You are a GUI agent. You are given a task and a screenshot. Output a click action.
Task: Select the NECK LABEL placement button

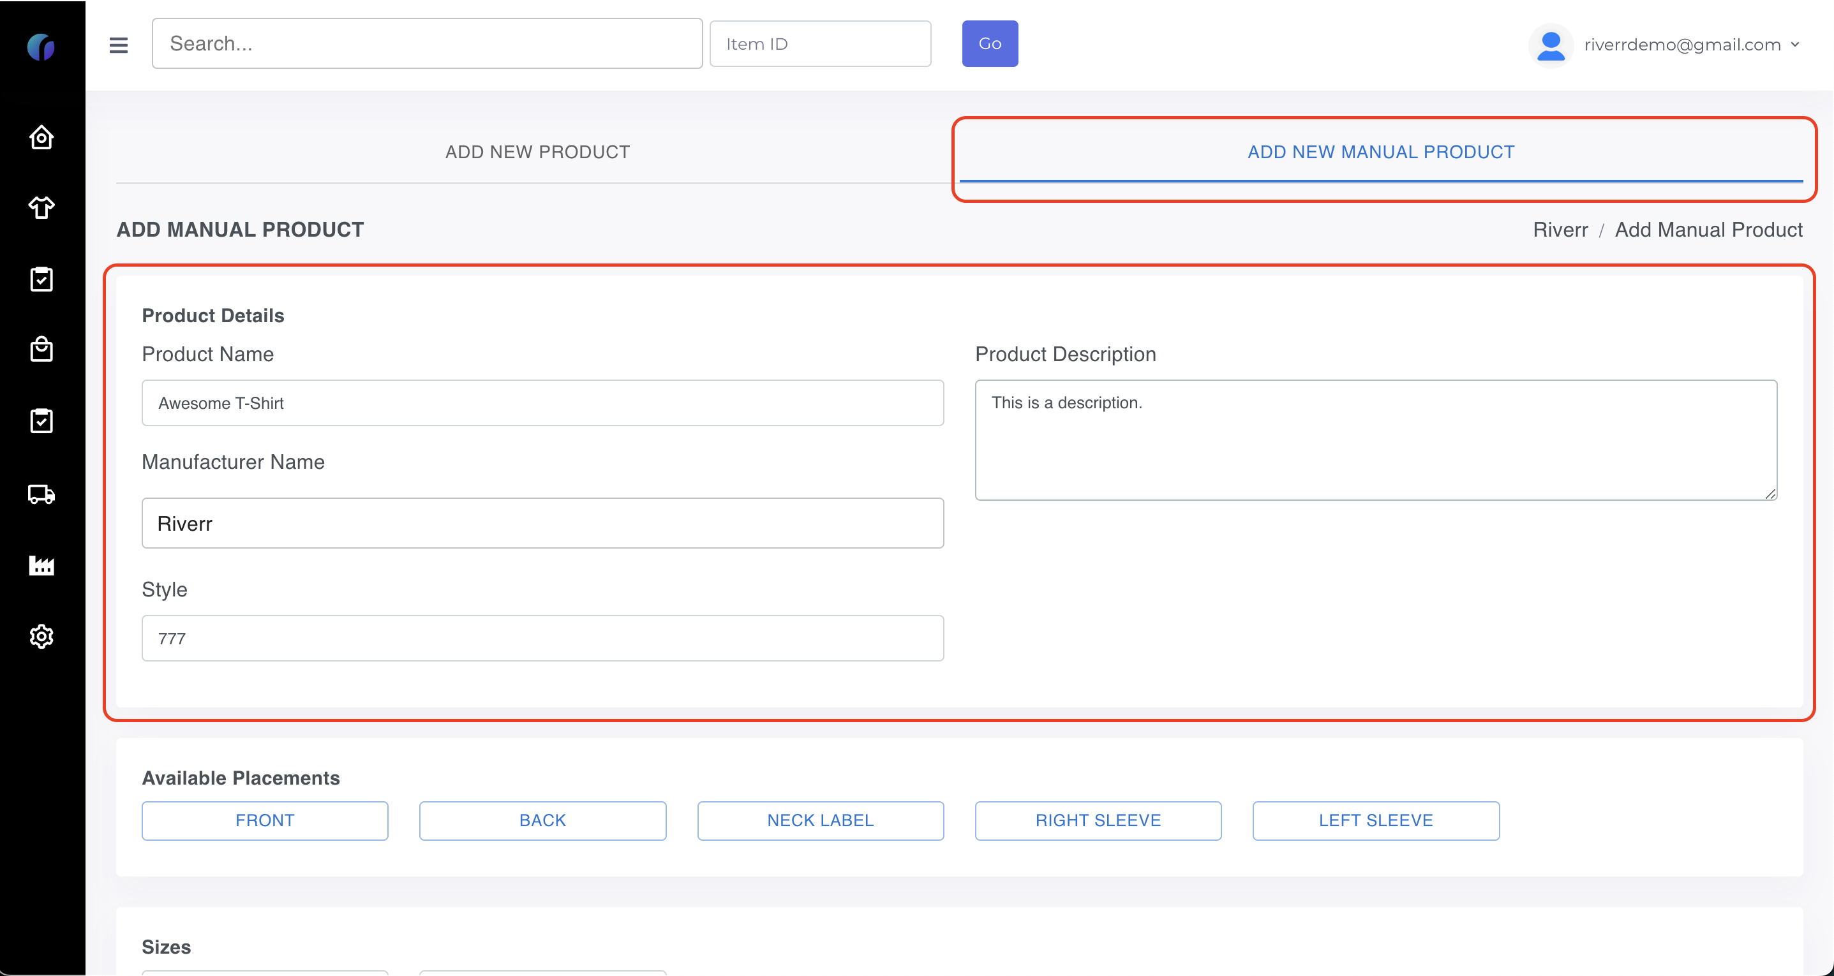pyautogui.click(x=820, y=820)
